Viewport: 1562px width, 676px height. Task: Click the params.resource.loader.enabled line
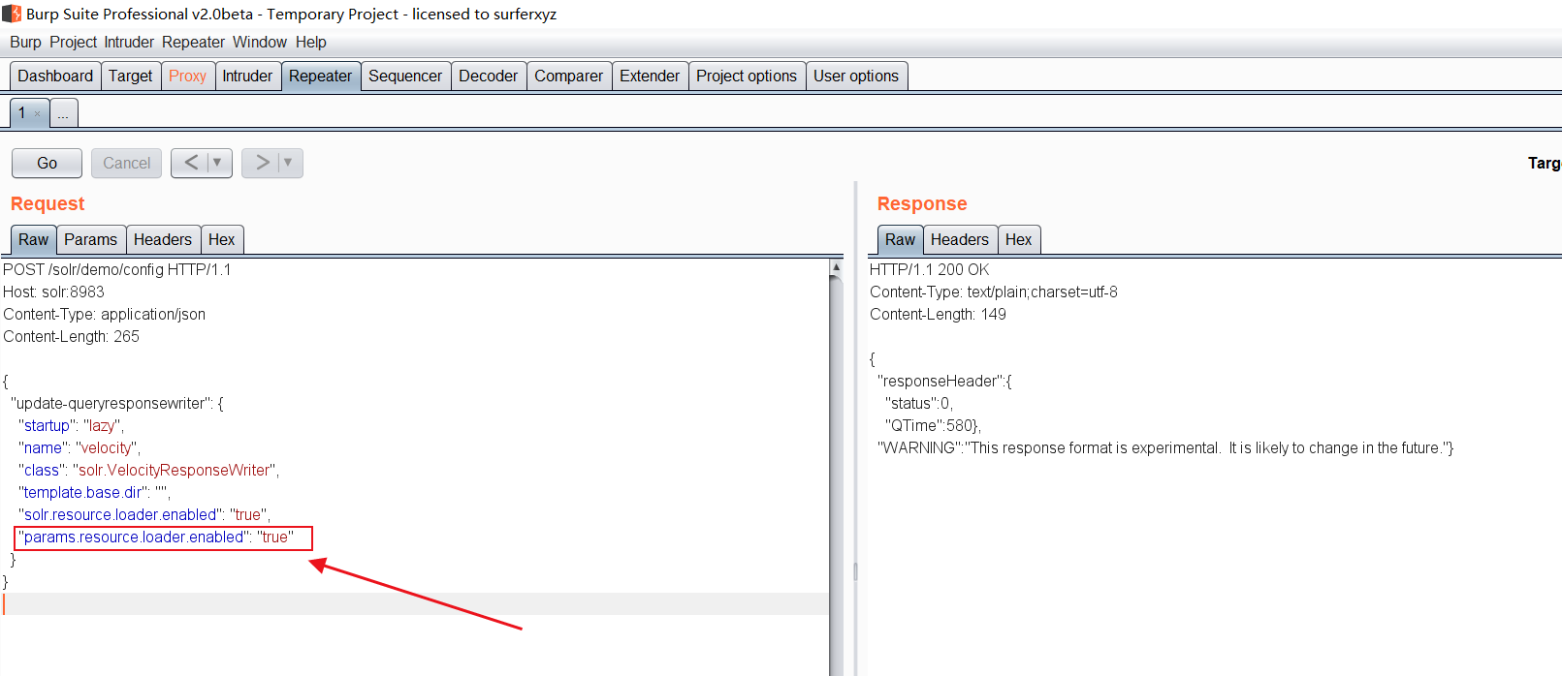pyautogui.click(x=156, y=537)
